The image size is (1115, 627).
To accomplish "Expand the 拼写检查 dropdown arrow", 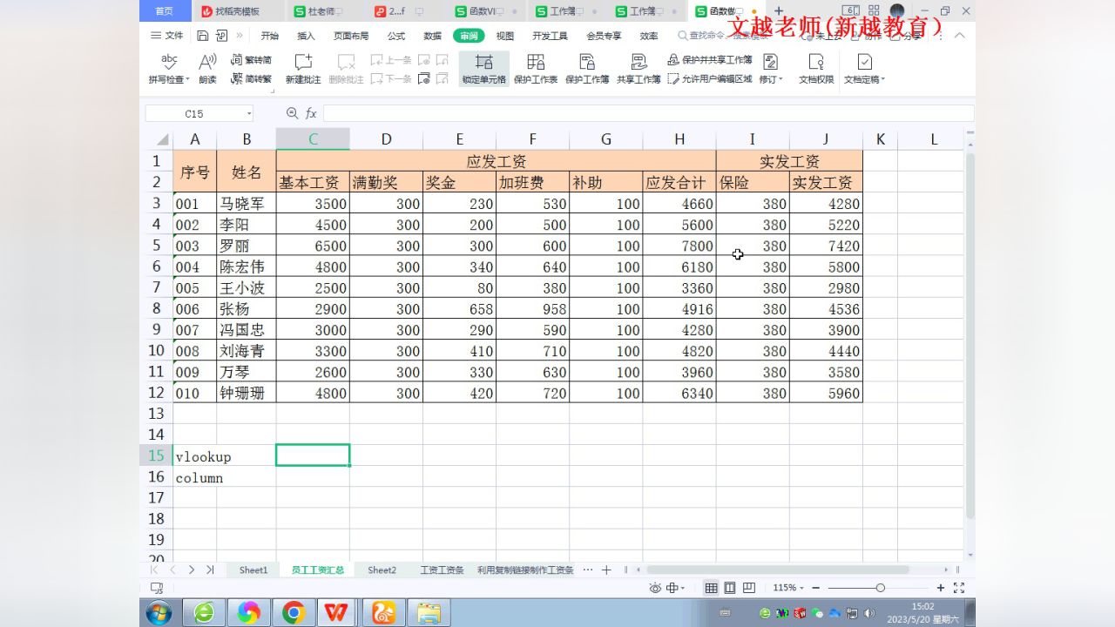I will 187,79.
